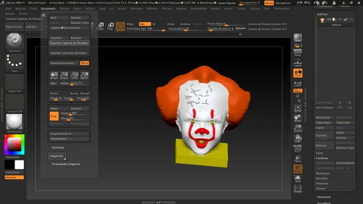Toggle the Rgb channel button
363x204 pixels.
pos(145,24)
